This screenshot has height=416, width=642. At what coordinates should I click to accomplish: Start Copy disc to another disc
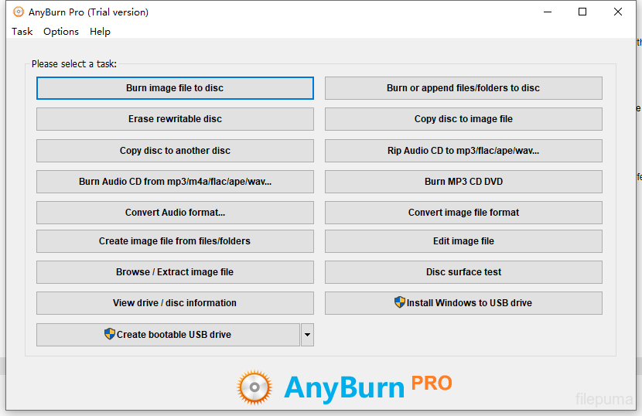[x=175, y=151]
